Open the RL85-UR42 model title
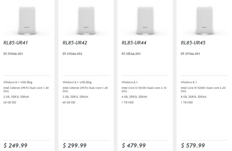Screen dimensions: 232x151 click(x=75, y=43)
